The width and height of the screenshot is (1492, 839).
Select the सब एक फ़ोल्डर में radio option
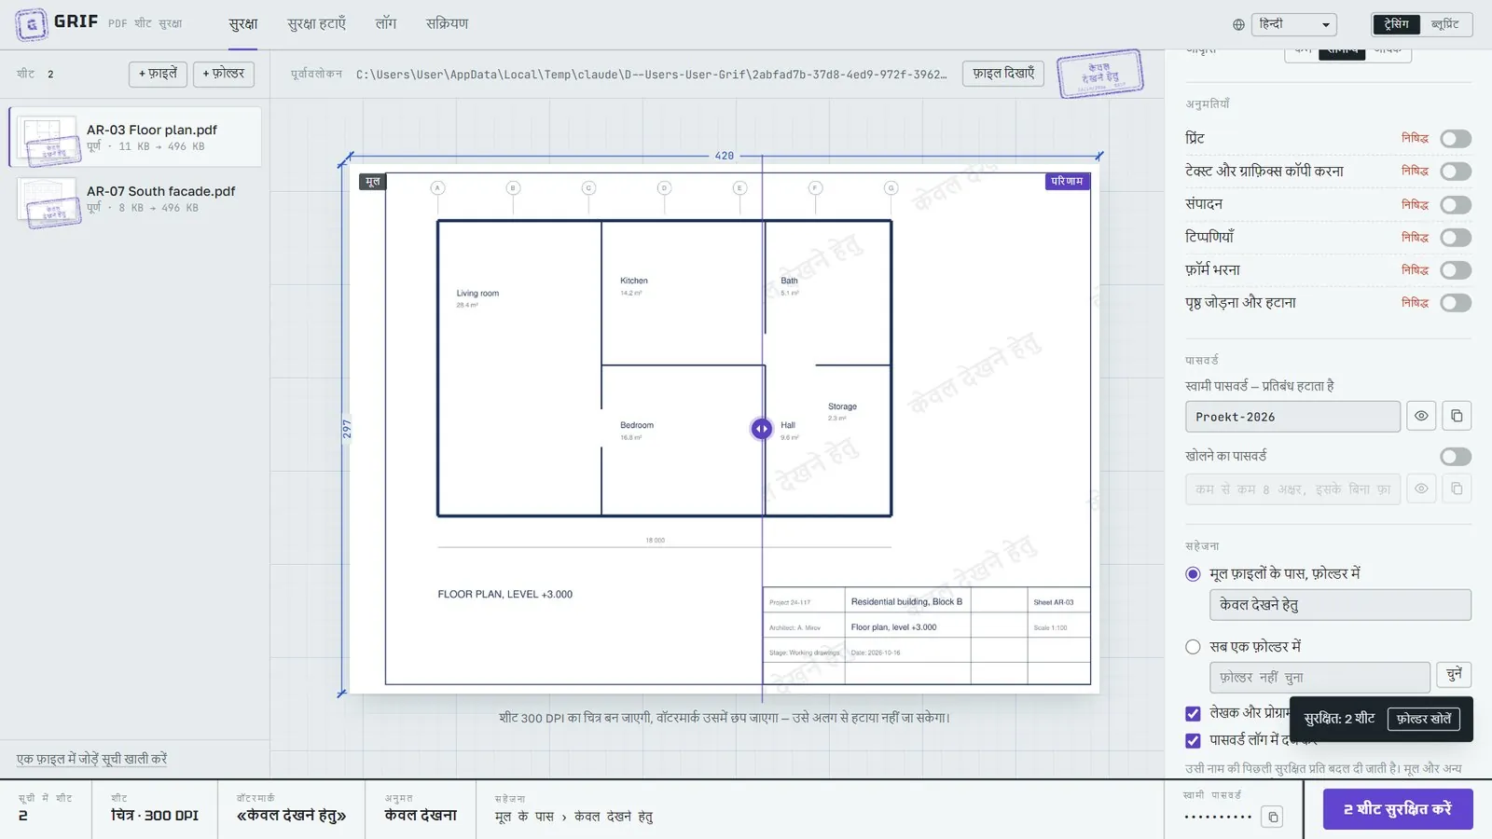1193,647
